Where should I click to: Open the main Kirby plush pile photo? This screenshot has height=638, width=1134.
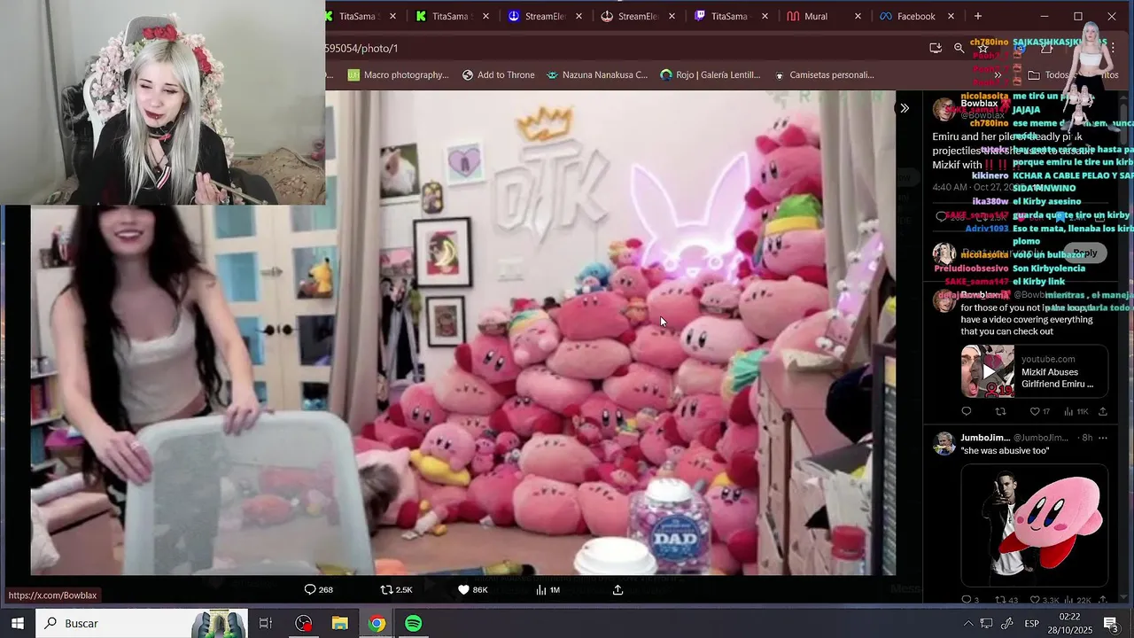click(463, 332)
